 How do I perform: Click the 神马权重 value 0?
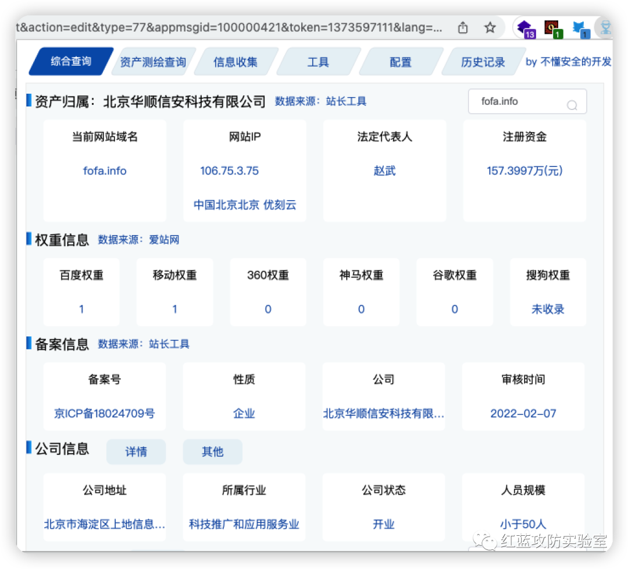pyautogui.click(x=361, y=309)
